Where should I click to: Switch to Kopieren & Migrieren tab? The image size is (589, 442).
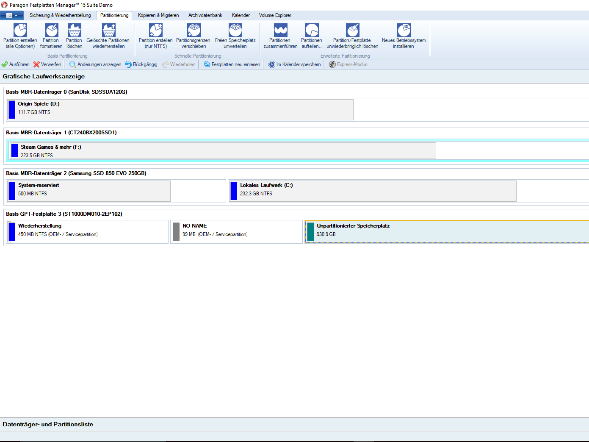[158, 15]
